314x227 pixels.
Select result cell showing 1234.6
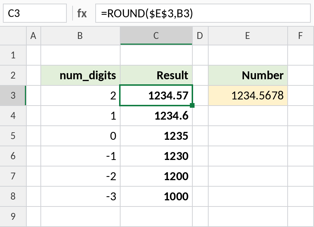tap(156, 116)
